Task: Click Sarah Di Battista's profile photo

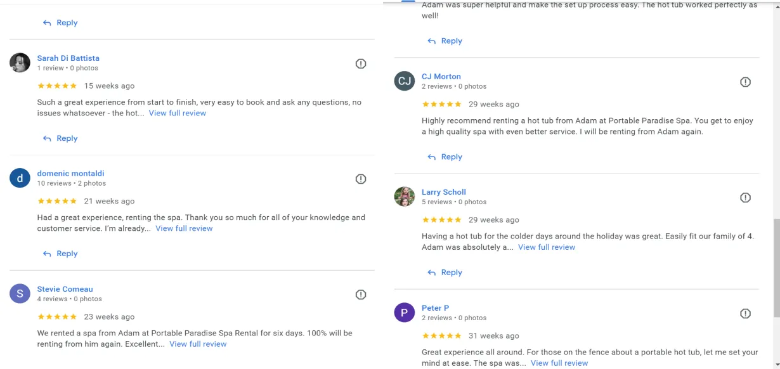Action: (x=20, y=63)
